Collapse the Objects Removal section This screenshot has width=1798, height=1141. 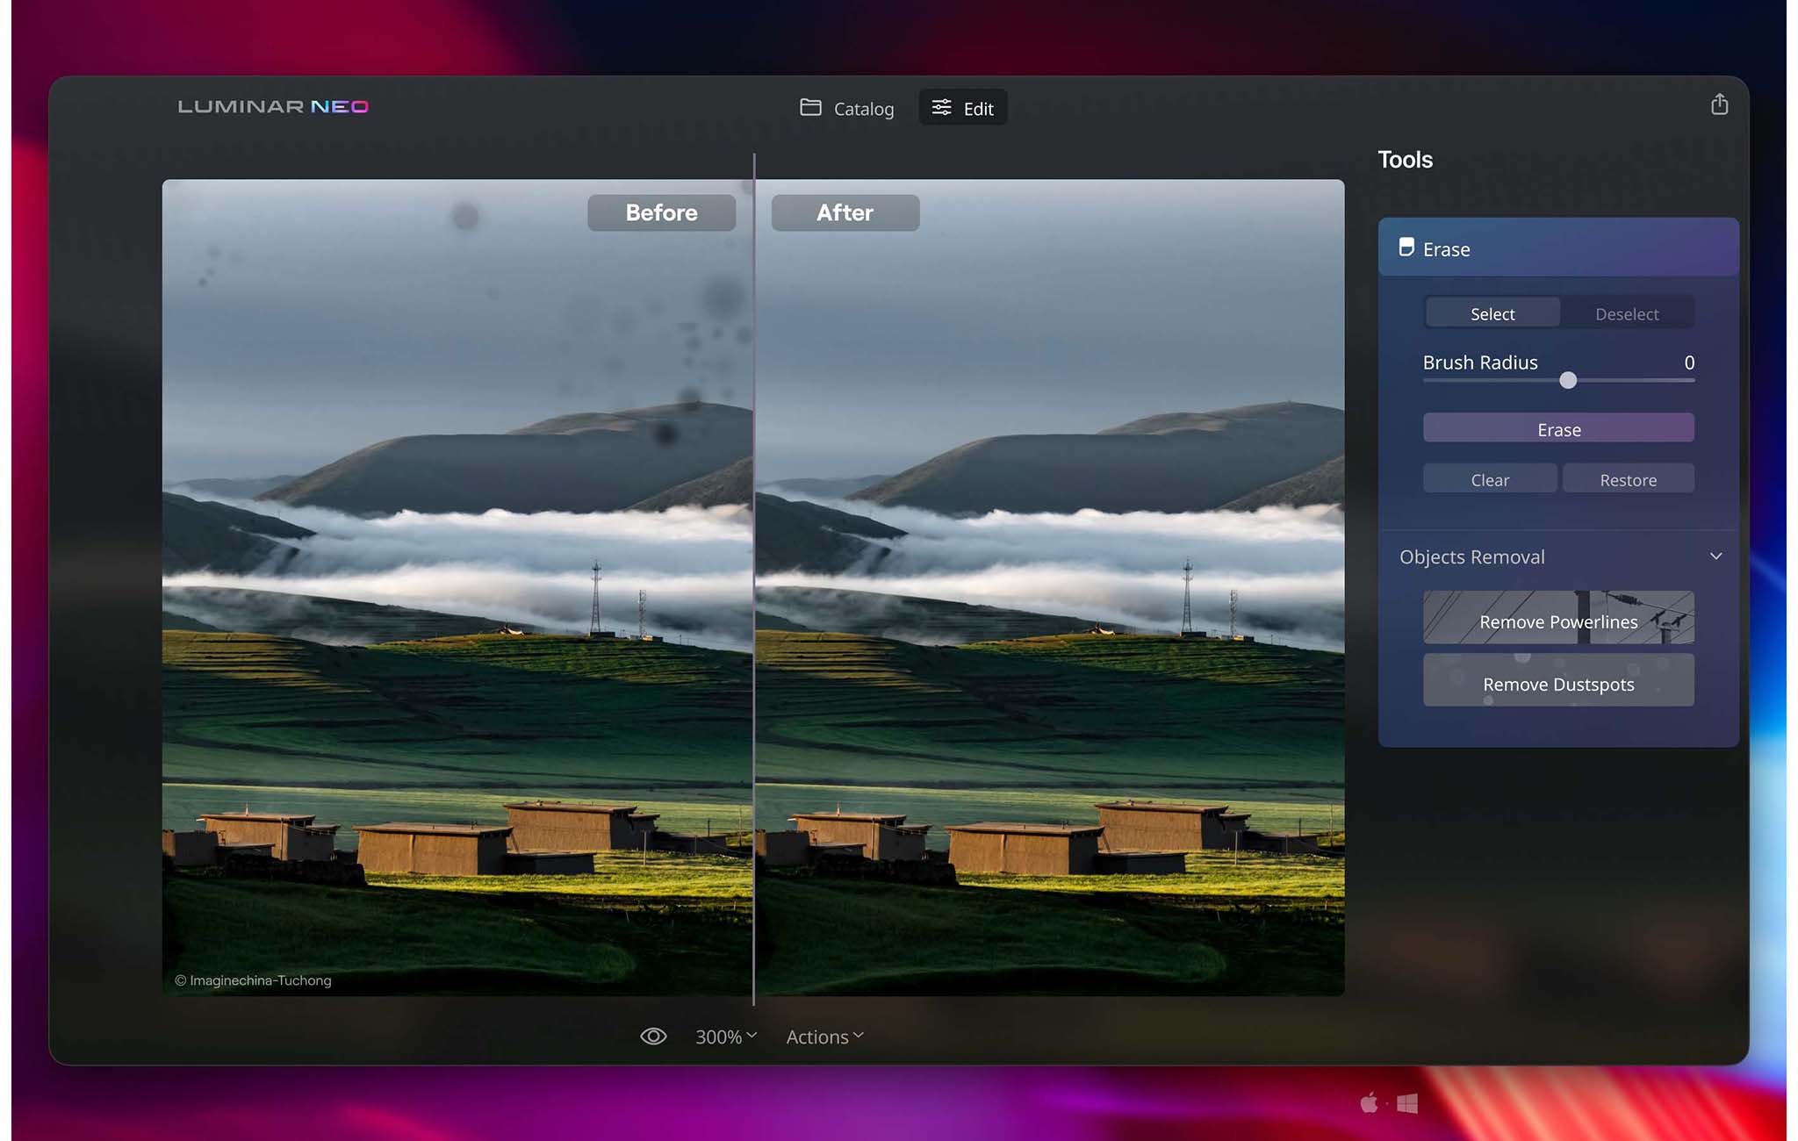click(1715, 556)
